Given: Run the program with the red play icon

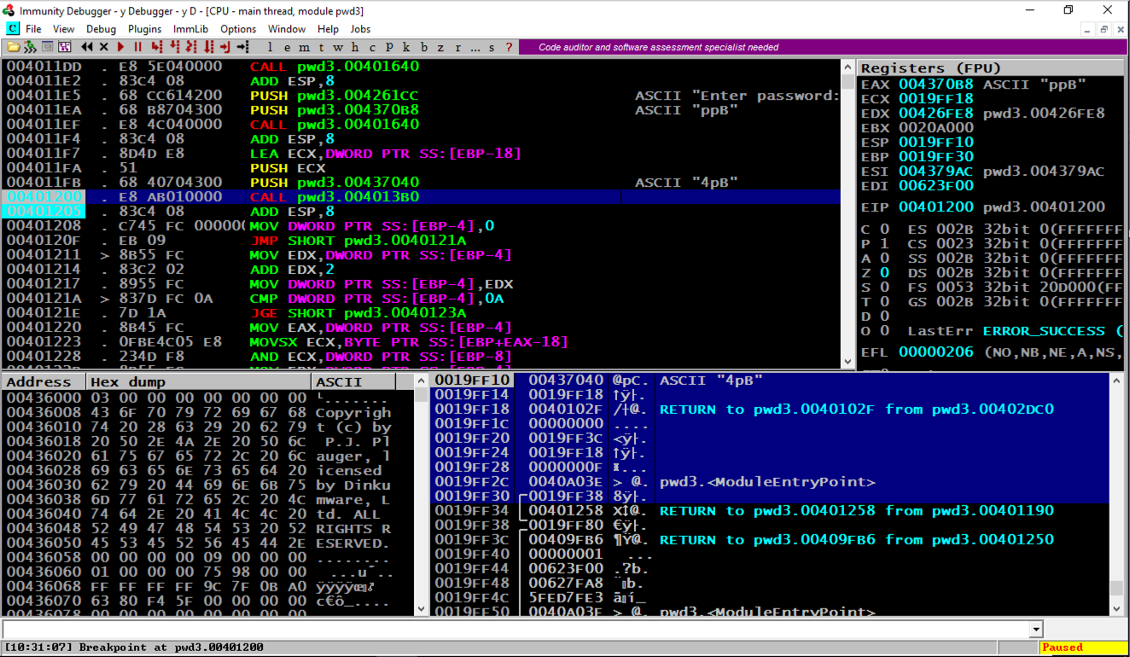Looking at the screenshot, I should pyautogui.click(x=120, y=47).
